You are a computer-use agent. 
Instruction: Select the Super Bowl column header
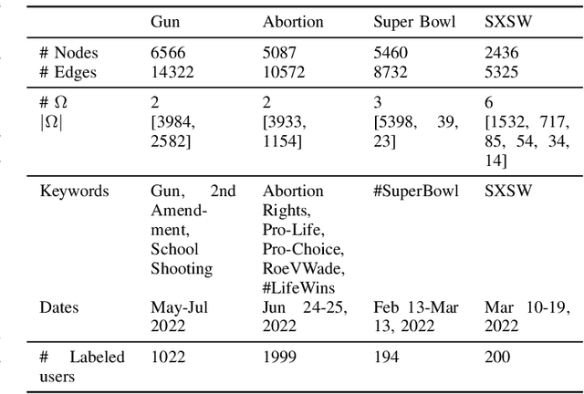click(413, 21)
